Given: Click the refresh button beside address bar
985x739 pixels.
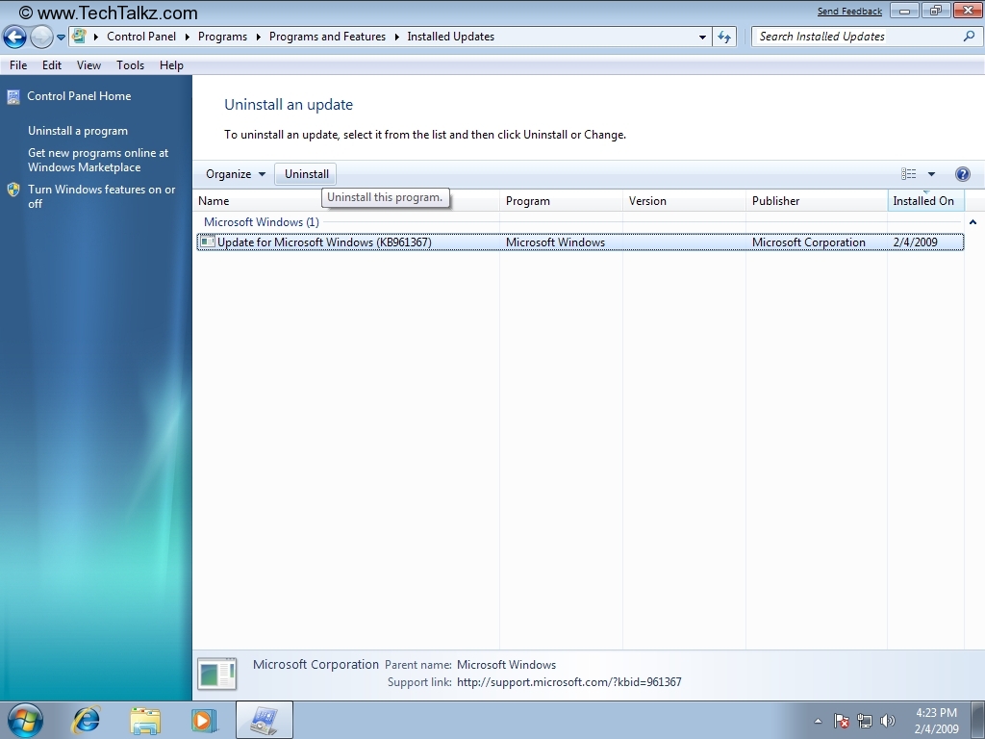Looking at the screenshot, I should click(725, 37).
